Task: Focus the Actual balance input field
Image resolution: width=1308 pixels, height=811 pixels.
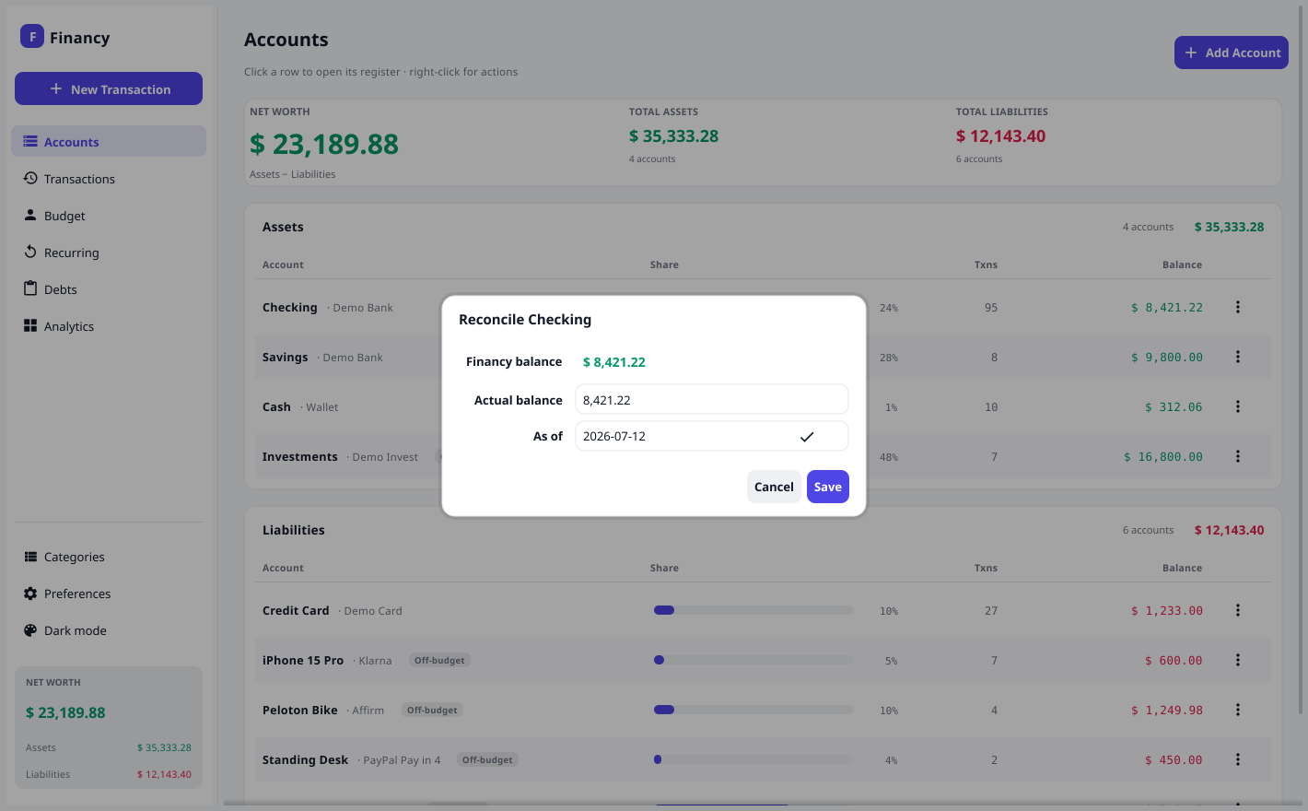Action: pyautogui.click(x=712, y=400)
